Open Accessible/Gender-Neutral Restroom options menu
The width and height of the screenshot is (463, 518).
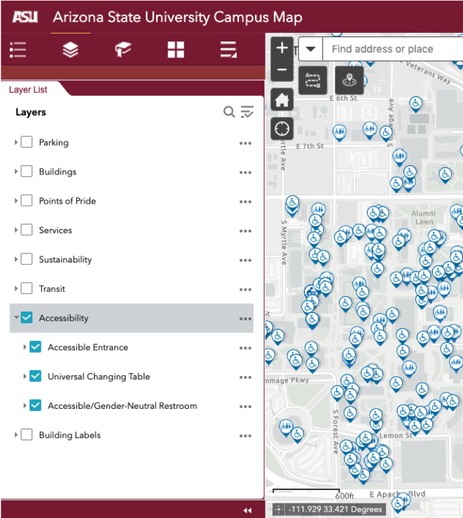(245, 407)
